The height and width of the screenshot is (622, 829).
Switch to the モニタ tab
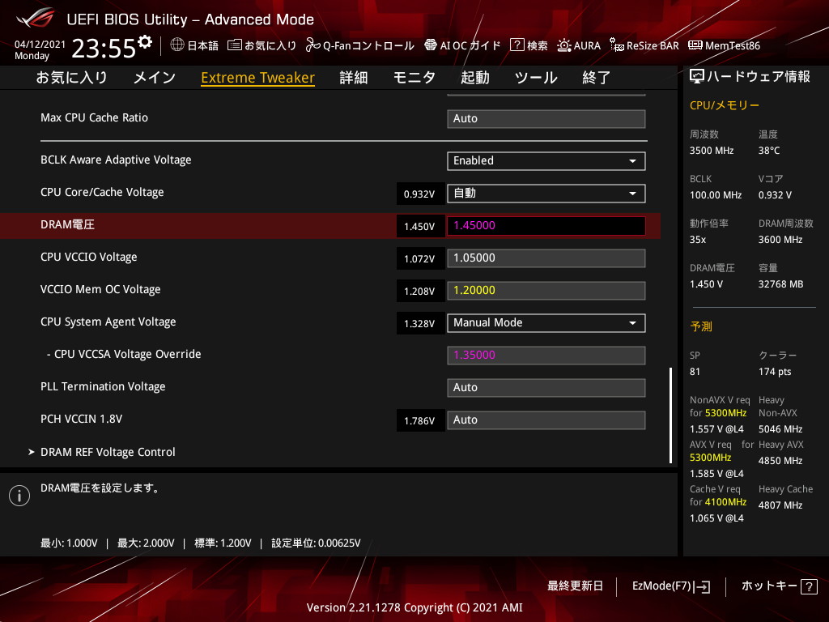point(414,77)
